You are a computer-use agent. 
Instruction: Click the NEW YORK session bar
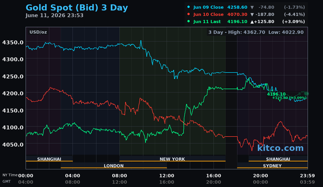pyautogui.click(x=172, y=159)
